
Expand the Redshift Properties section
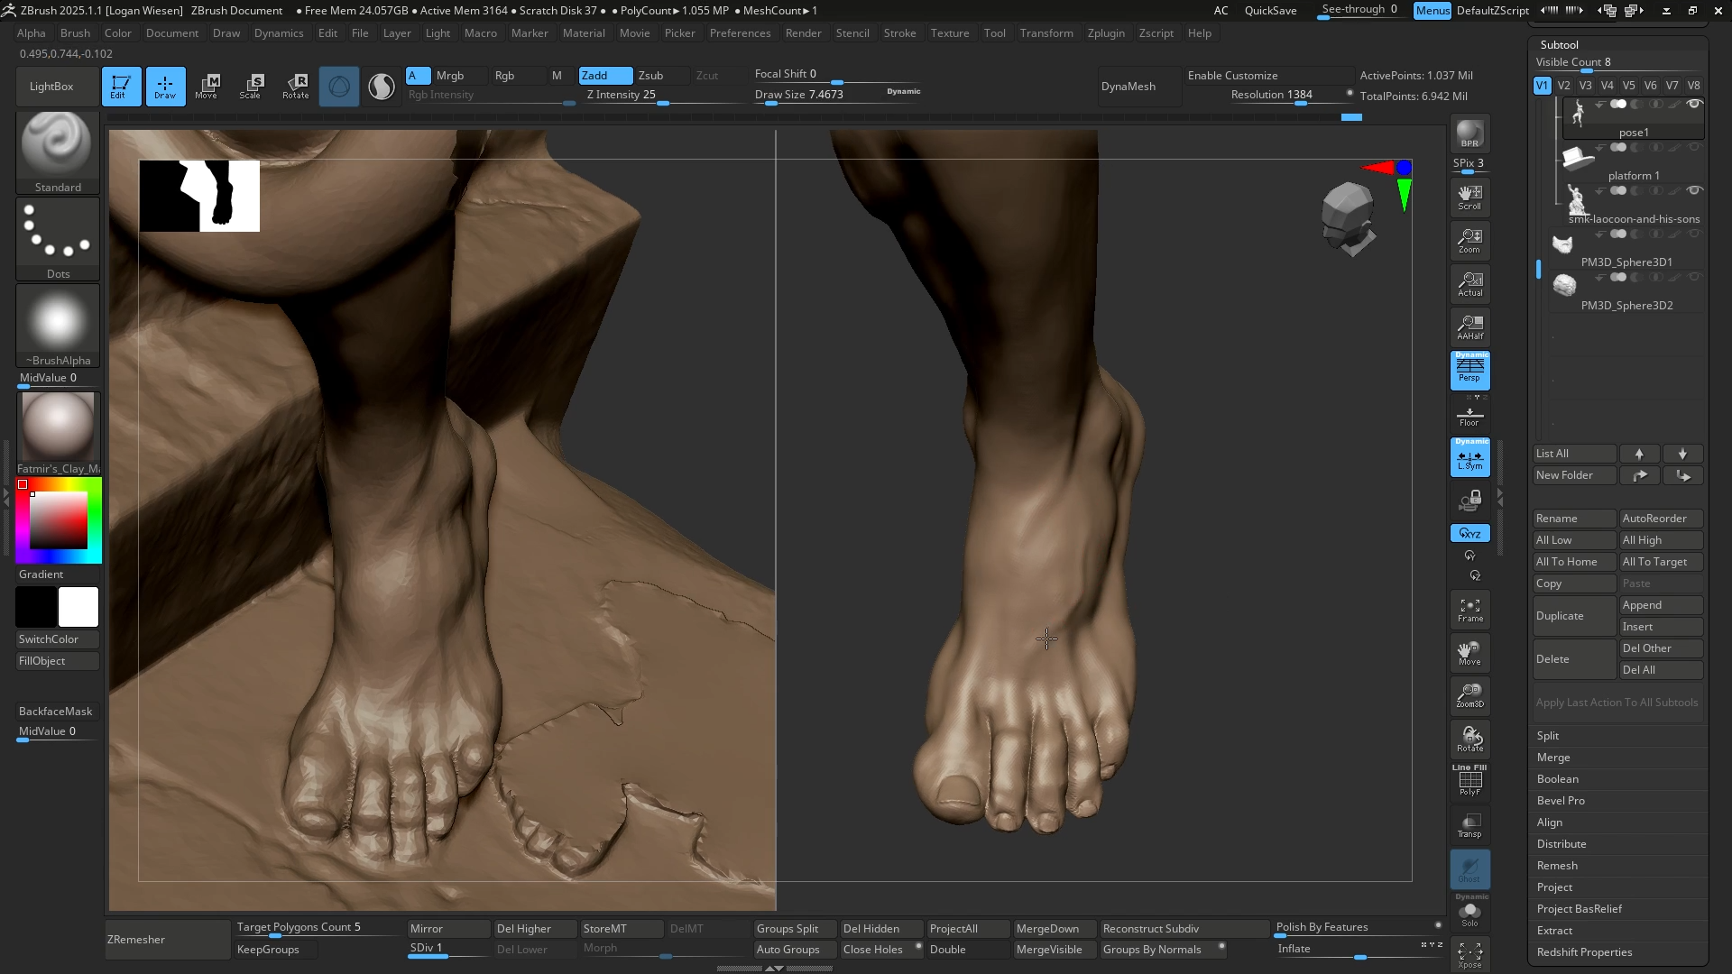tap(1583, 951)
